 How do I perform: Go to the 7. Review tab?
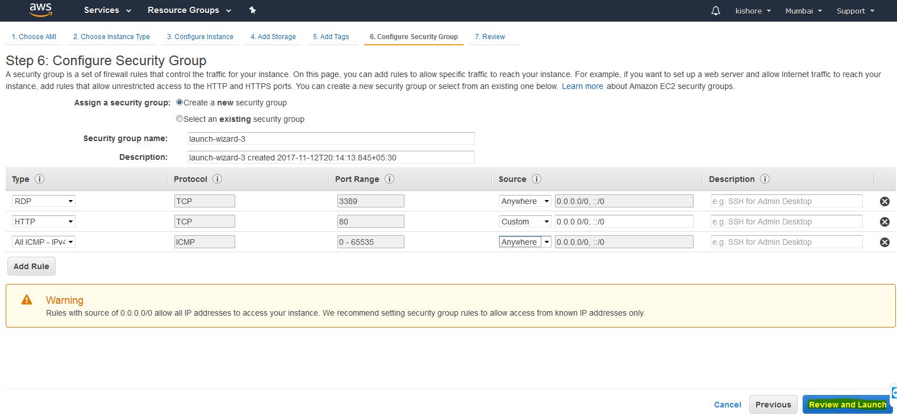(x=490, y=37)
